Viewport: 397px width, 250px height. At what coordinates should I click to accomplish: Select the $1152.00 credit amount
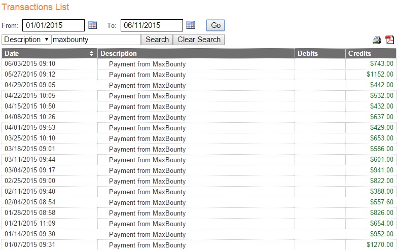(380, 75)
